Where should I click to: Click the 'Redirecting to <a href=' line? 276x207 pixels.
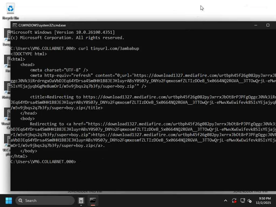(x=153, y=124)
